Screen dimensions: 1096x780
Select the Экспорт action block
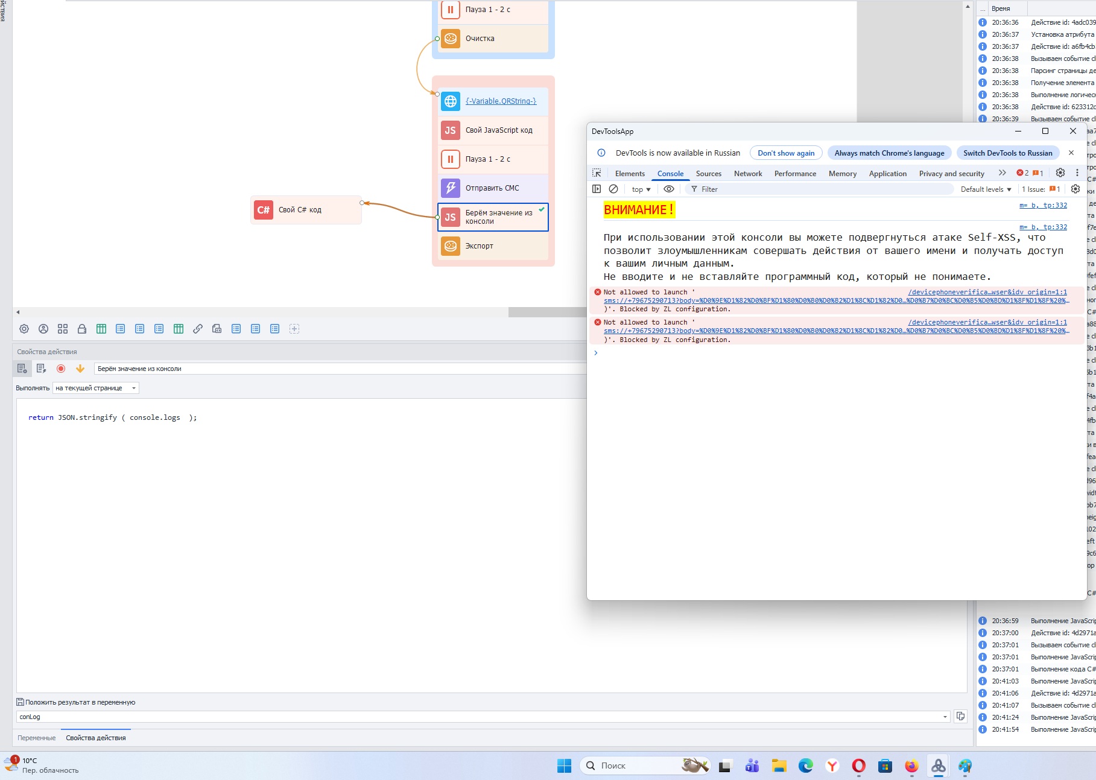coord(493,246)
